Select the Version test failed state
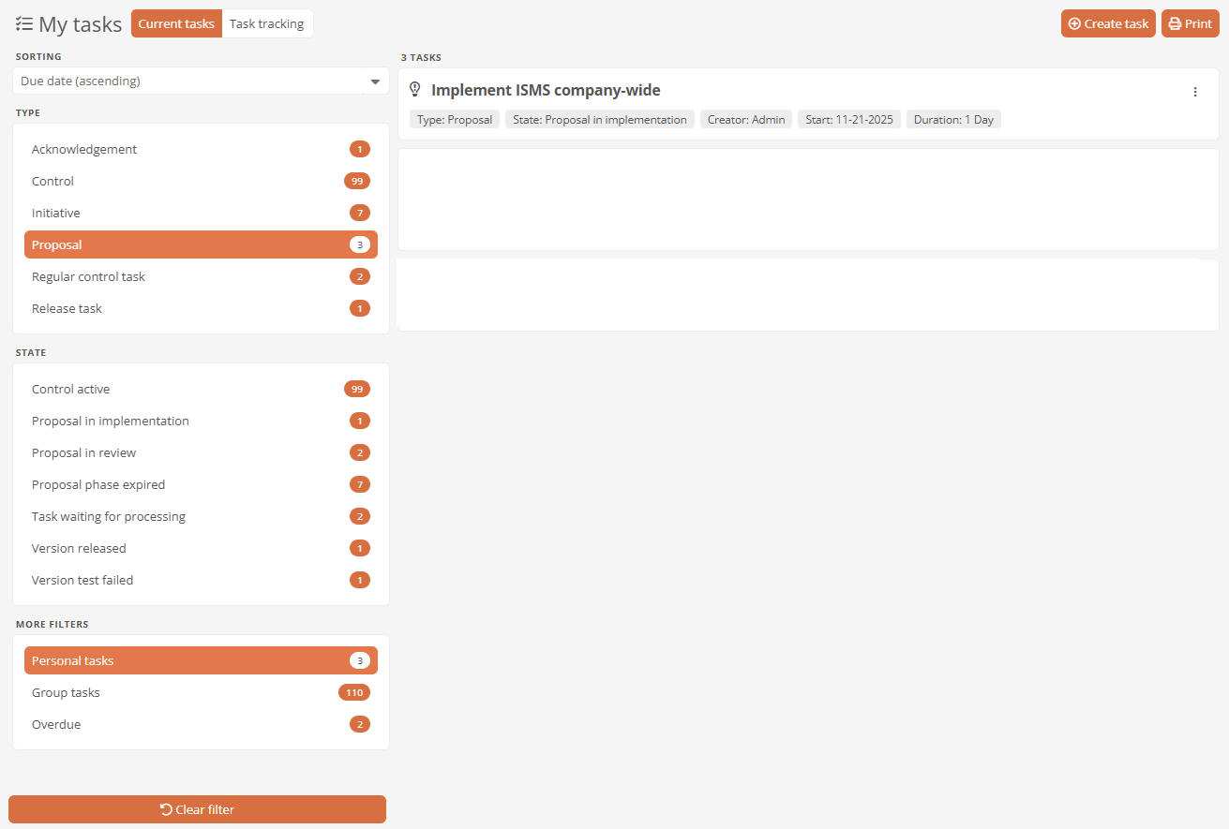The height and width of the screenshot is (829, 1229). click(201, 580)
